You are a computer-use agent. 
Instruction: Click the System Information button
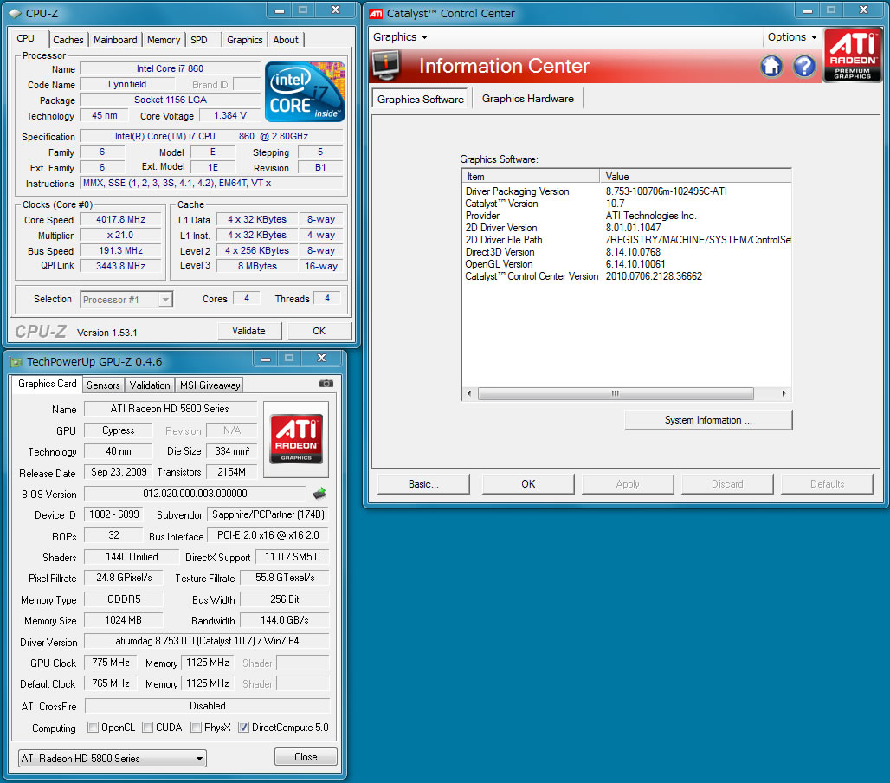pyautogui.click(x=707, y=420)
